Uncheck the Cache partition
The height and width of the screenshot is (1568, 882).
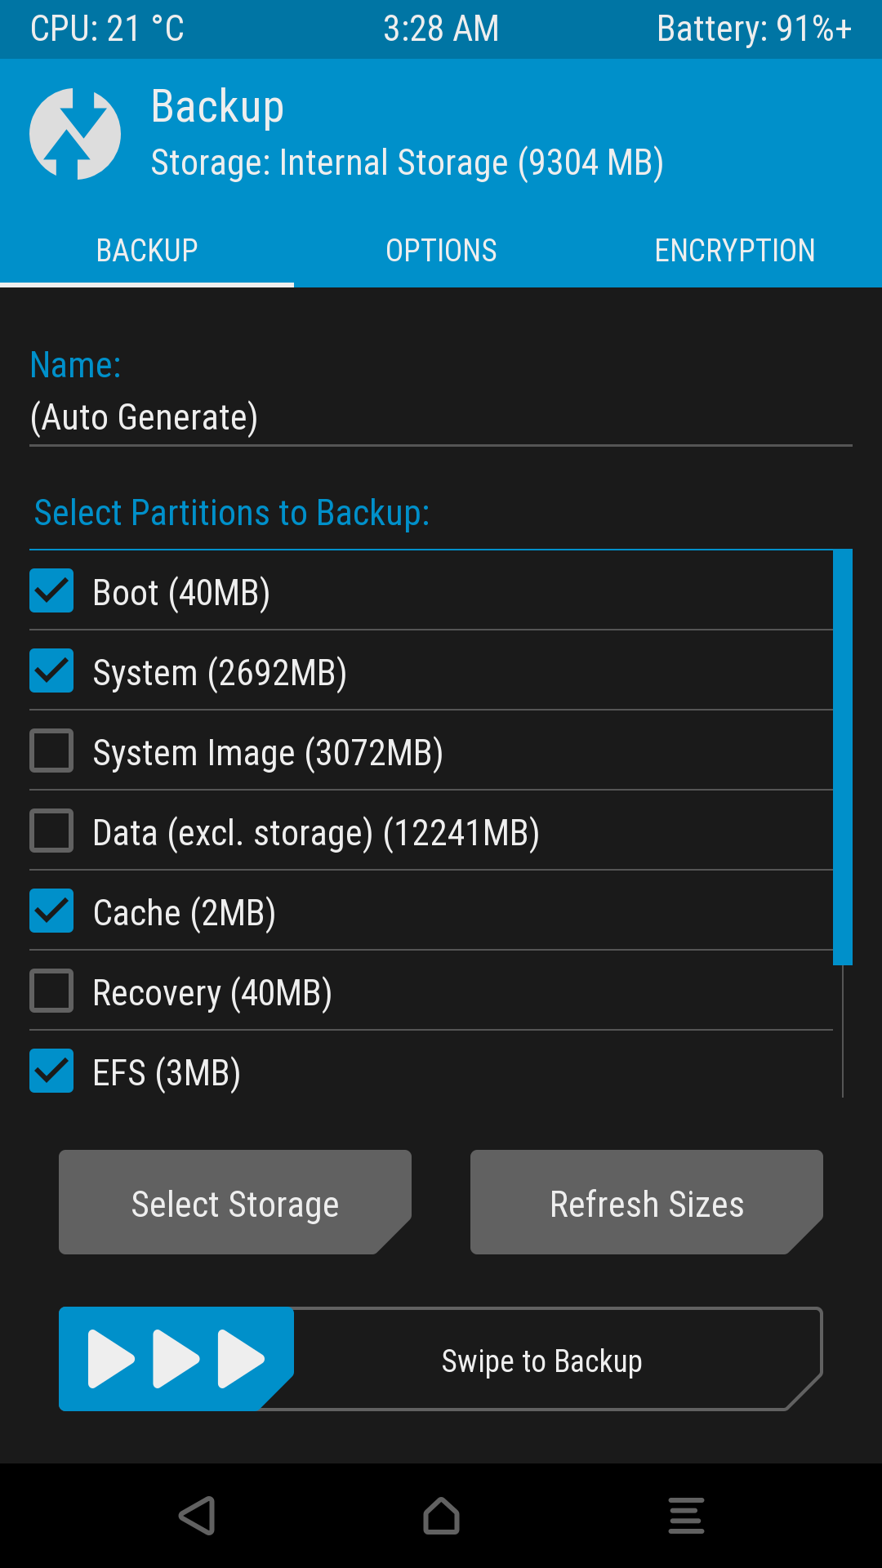pyautogui.click(x=51, y=911)
